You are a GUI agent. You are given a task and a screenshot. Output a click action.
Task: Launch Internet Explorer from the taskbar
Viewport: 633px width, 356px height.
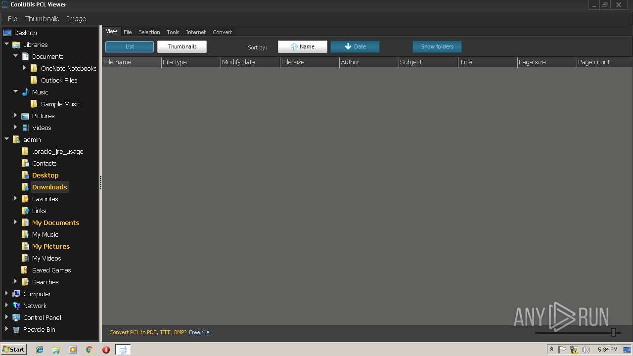40,350
